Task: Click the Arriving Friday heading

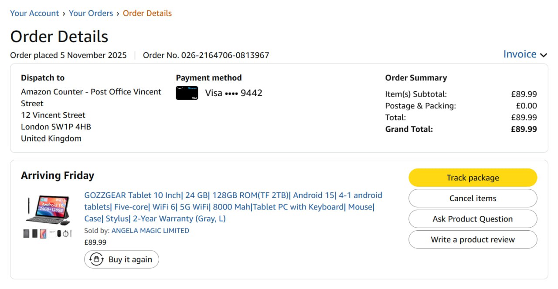Action: 58,175
